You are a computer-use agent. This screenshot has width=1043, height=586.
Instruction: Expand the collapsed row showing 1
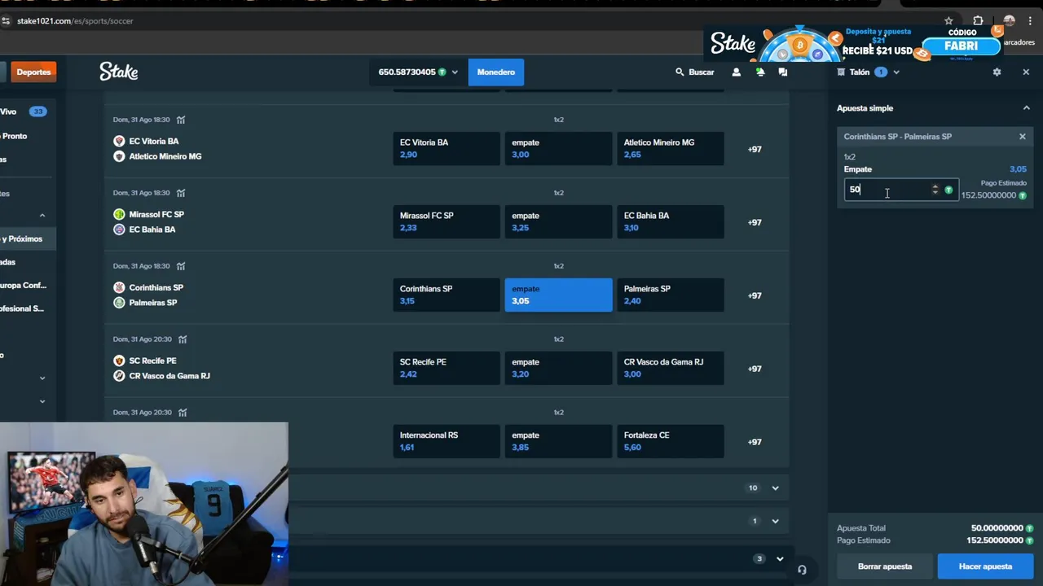coord(775,521)
